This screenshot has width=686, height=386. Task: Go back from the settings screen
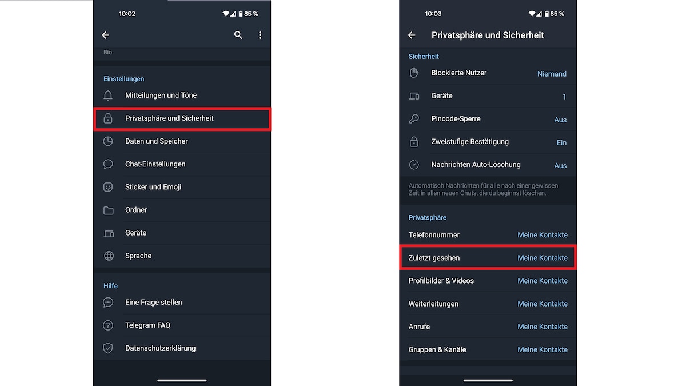[x=105, y=35]
